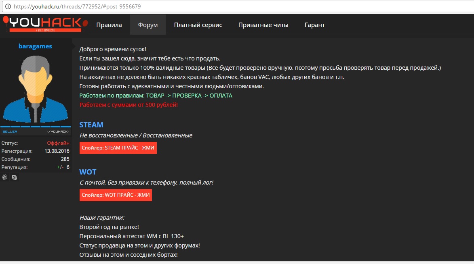Go to Приватные читы section
This screenshot has width=474, height=264.
pyautogui.click(x=263, y=25)
